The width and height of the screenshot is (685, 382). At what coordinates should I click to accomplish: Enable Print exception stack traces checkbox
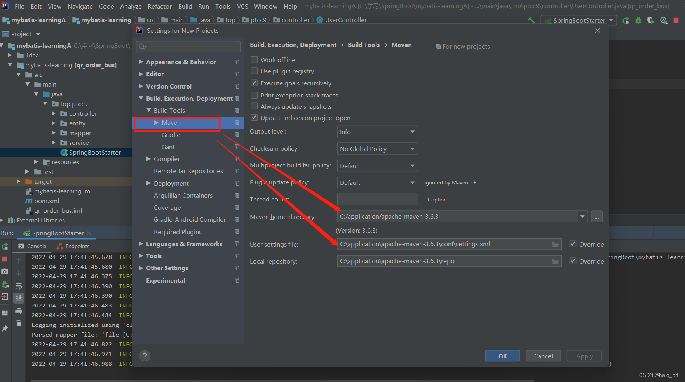point(254,95)
